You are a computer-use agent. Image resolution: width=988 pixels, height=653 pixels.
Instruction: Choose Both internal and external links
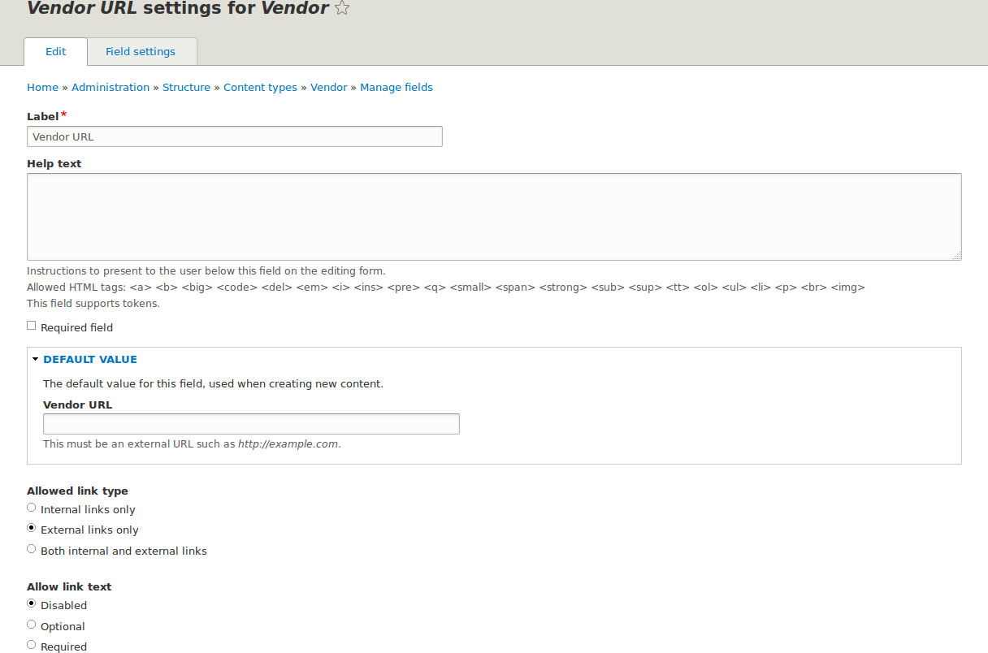coord(31,548)
